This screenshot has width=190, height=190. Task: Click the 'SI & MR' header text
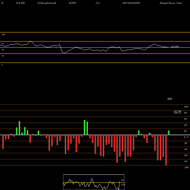click(x=20, y=3)
